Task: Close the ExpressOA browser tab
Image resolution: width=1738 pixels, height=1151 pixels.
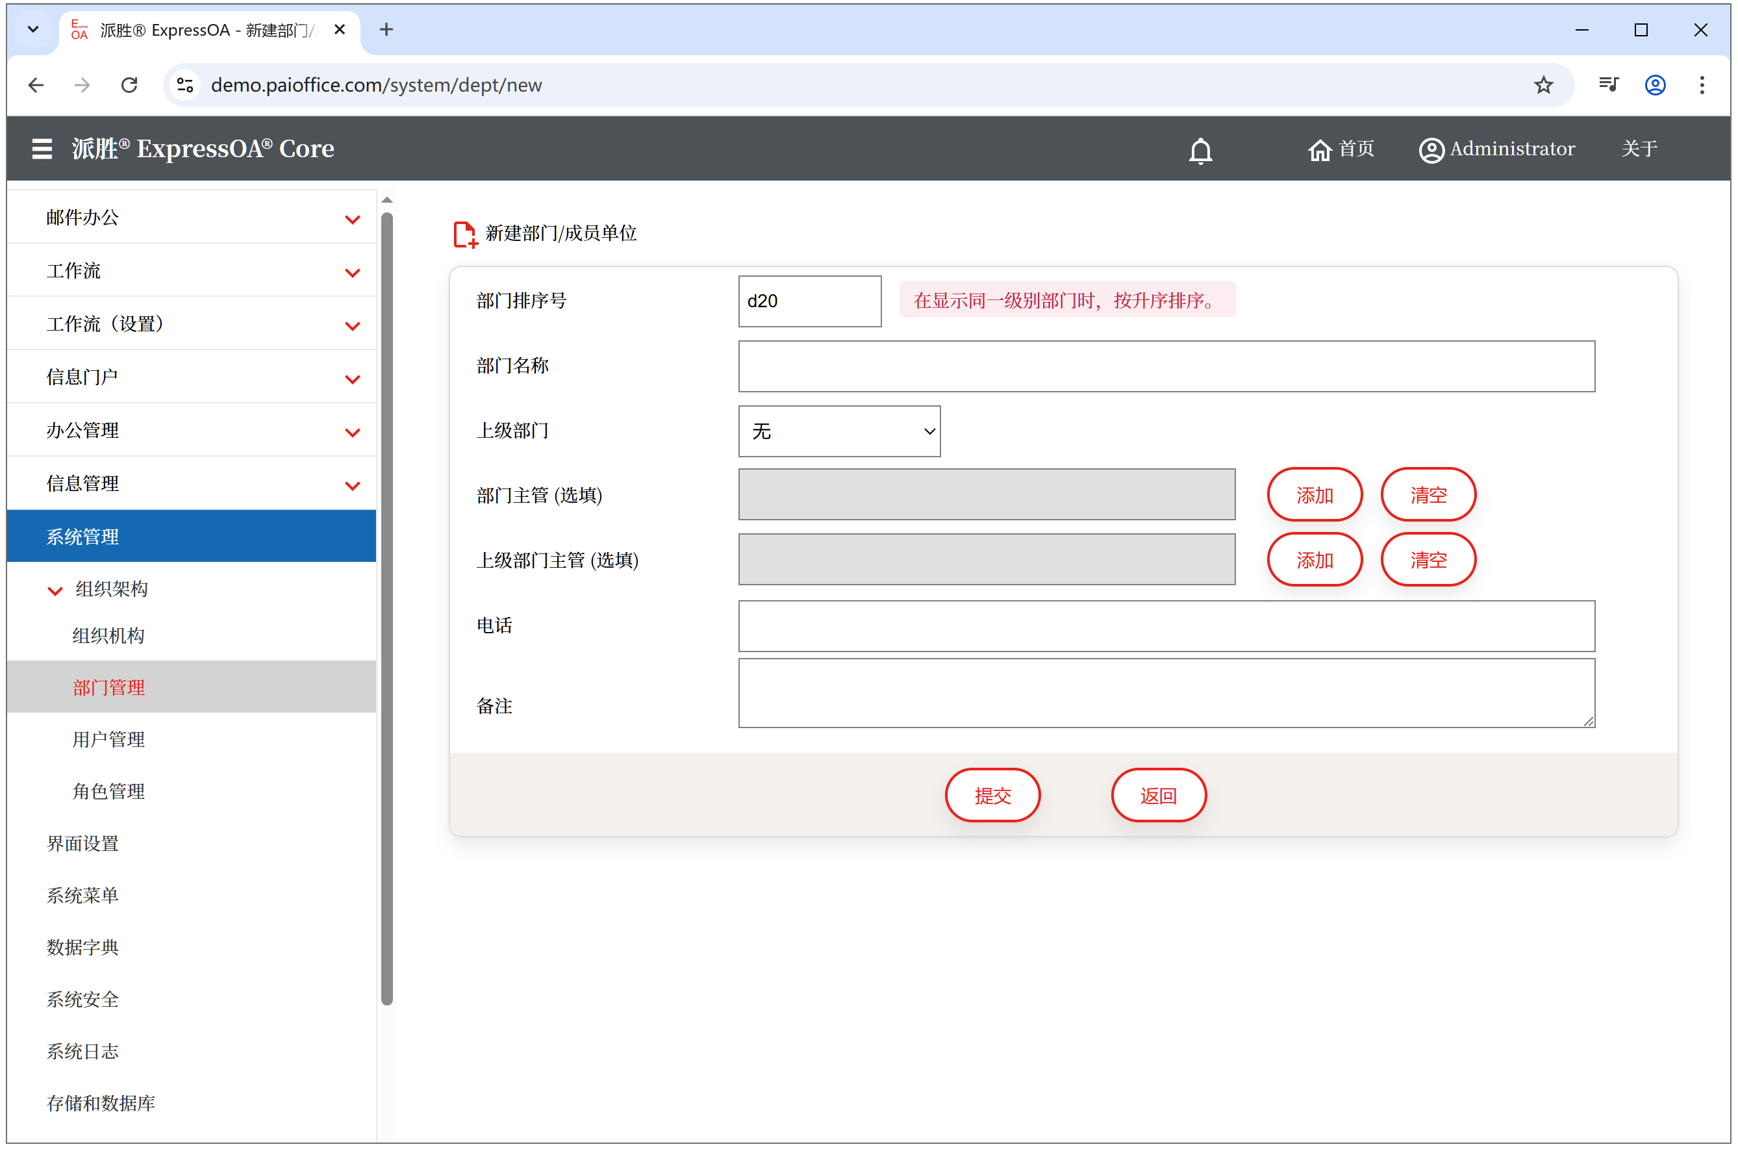Action: coord(339,29)
